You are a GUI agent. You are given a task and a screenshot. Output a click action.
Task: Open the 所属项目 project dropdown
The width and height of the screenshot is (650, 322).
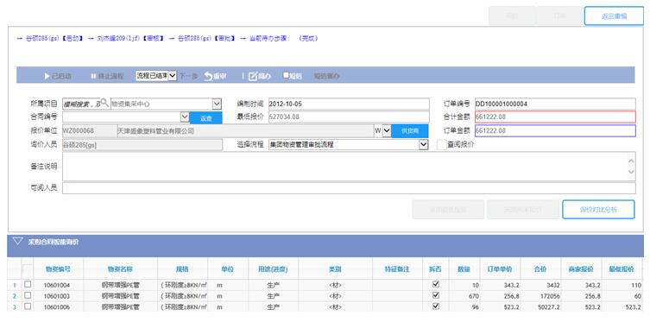coord(217,104)
